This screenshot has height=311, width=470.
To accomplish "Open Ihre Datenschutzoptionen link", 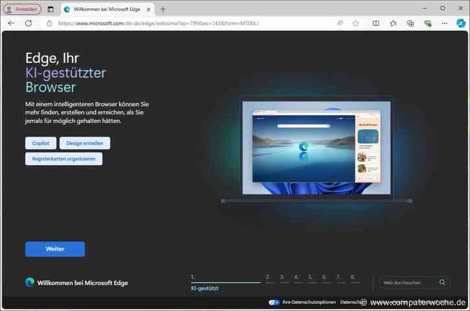I will [309, 303].
